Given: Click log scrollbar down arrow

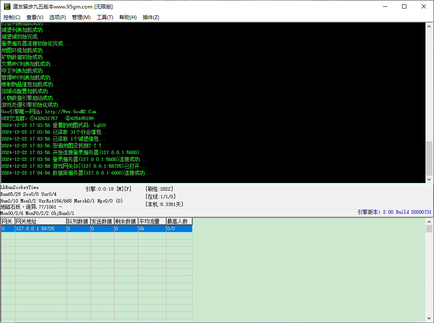Looking at the screenshot, I should click(x=429, y=179).
